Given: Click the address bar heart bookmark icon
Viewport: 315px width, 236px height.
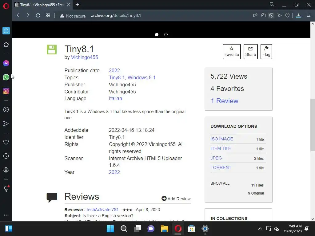Looking at the screenshot, I should tap(287, 15).
